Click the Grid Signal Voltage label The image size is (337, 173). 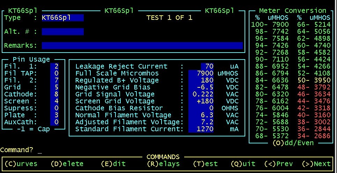tap(115, 94)
